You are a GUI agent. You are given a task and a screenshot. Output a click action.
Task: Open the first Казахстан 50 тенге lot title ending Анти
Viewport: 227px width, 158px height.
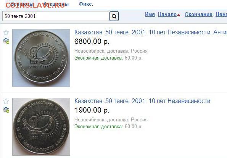click(x=151, y=32)
